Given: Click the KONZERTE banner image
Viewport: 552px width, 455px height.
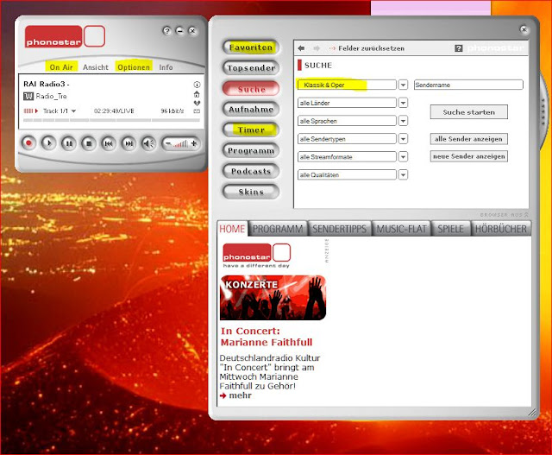Looking at the screenshot, I should pos(273,298).
